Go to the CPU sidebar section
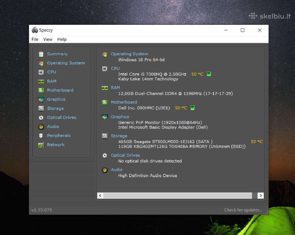The image size is (295, 235). pyautogui.click(x=52, y=72)
